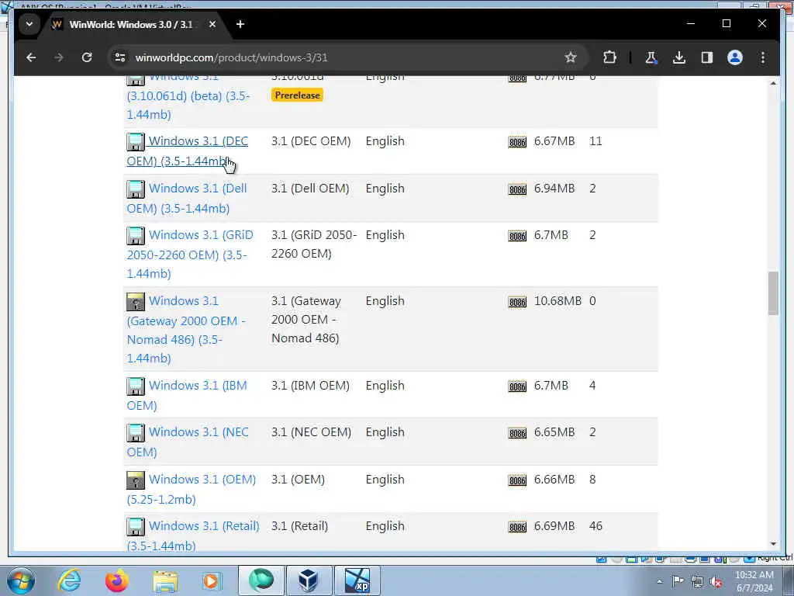This screenshot has width=794, height=596.
Task: Click the Prerelease badge
Action: point(297,95)
